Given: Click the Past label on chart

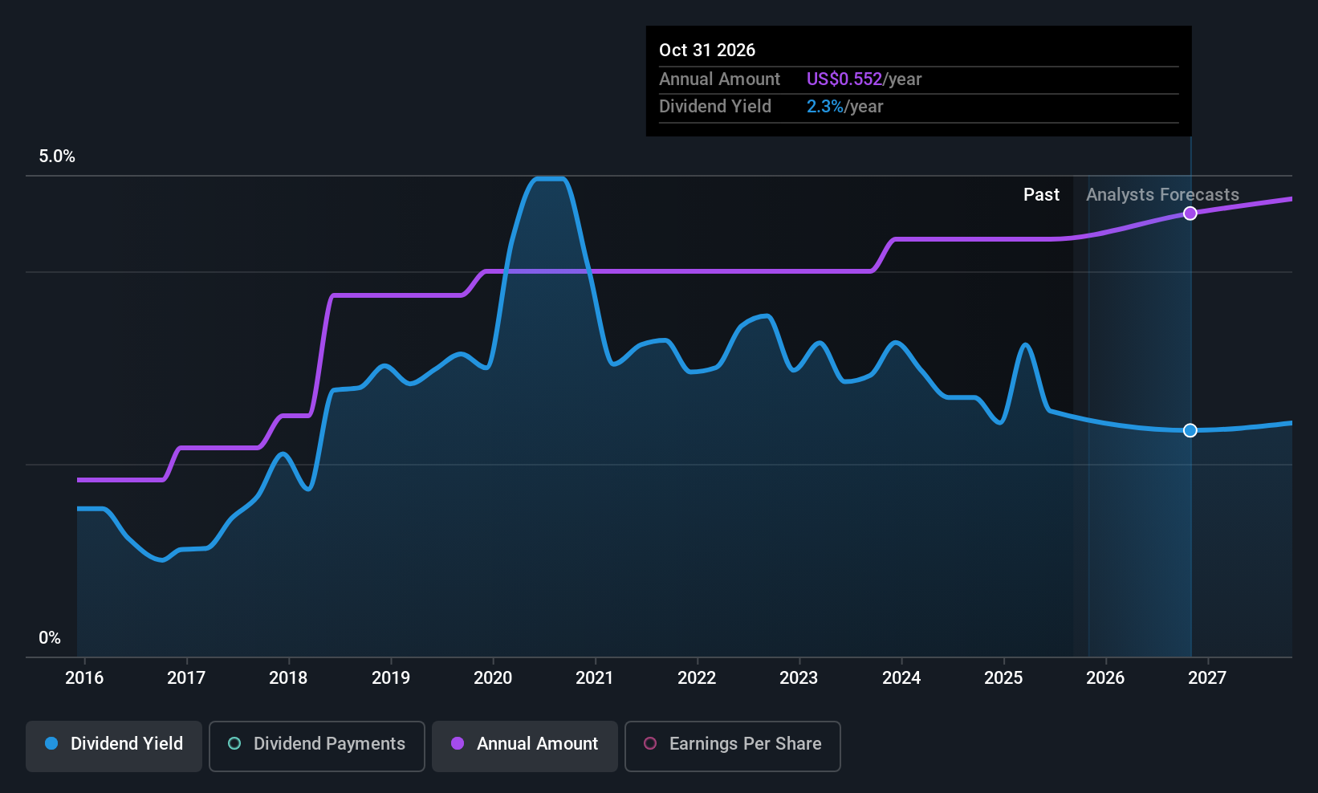Looking at the screenshot, I should 1041,195.
